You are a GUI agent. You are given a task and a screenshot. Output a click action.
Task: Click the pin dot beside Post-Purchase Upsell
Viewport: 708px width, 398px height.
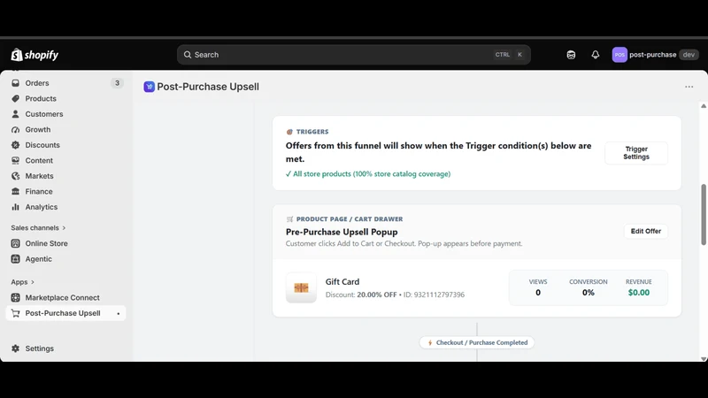click(x=119, y=314)
